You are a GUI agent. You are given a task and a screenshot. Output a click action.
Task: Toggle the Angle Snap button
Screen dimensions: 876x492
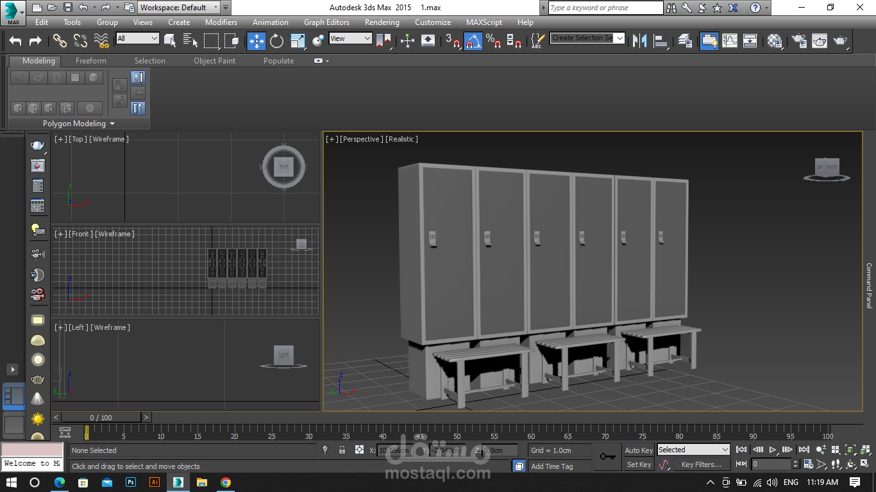click(x=473, y=41)
